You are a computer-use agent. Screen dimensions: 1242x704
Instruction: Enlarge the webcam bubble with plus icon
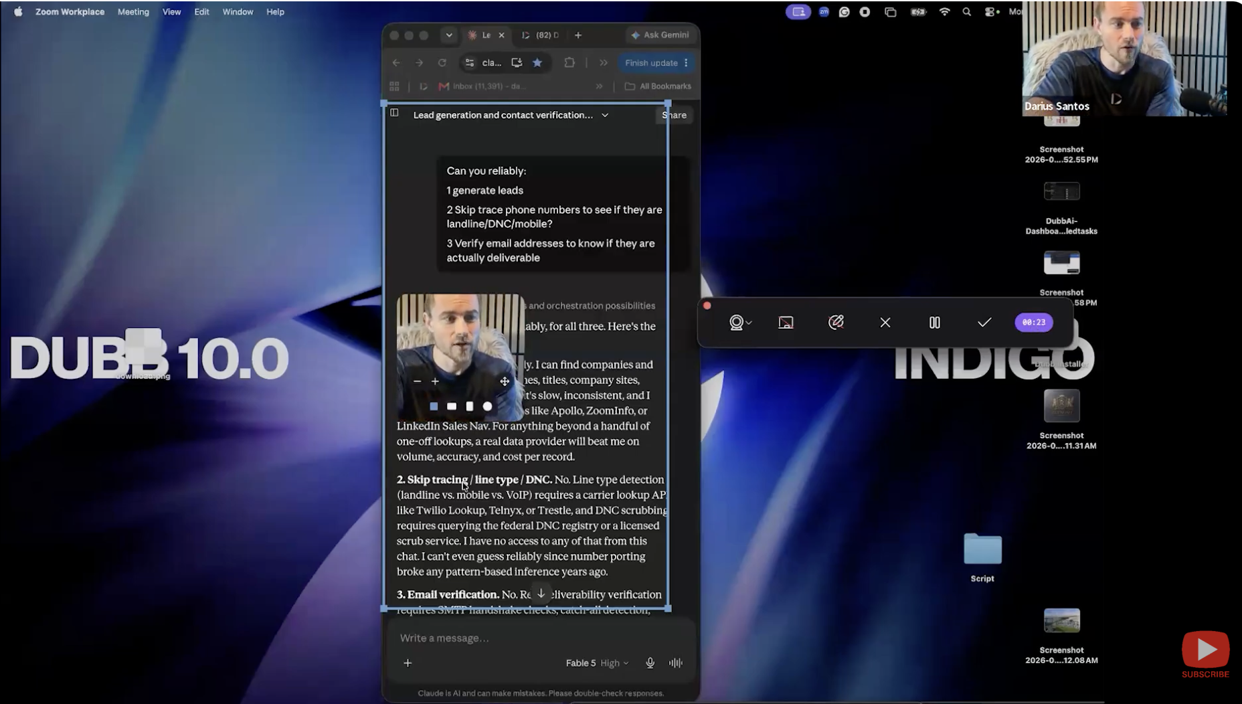point(435,381)
